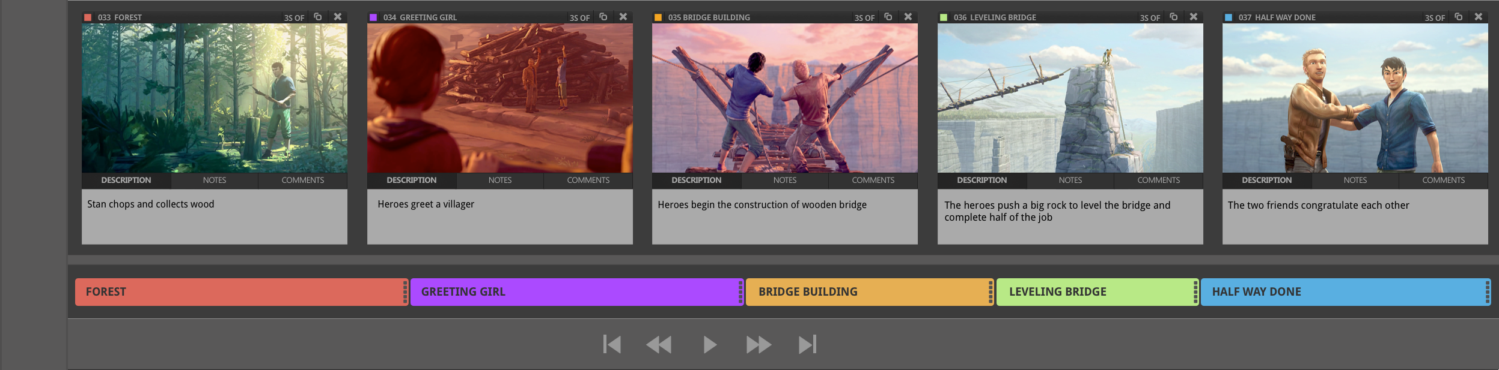Remove the 036 Leveling Bridge shot
The image size is (1499, 370).
pos(1194,17)
